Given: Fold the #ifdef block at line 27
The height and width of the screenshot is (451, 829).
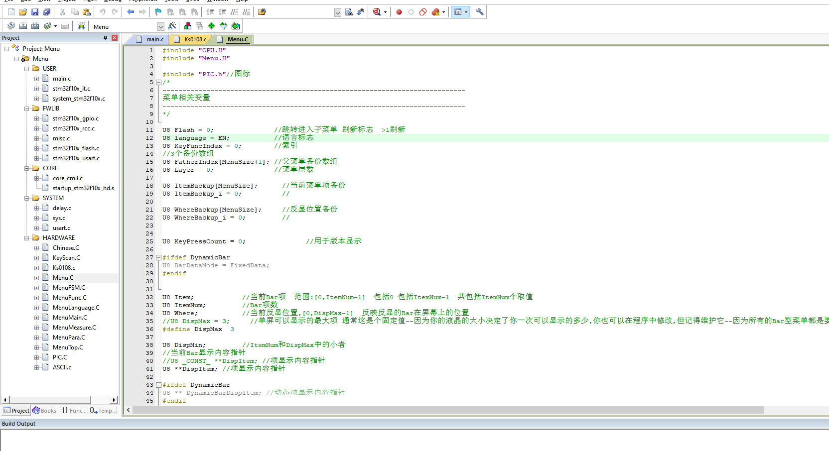Looking at the screenshot, I should pos(158,257).
